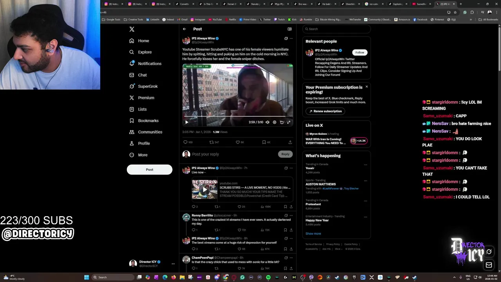
Task: Dismiss the Premium subscription expiring notice
Action: [x=367, y=87]
